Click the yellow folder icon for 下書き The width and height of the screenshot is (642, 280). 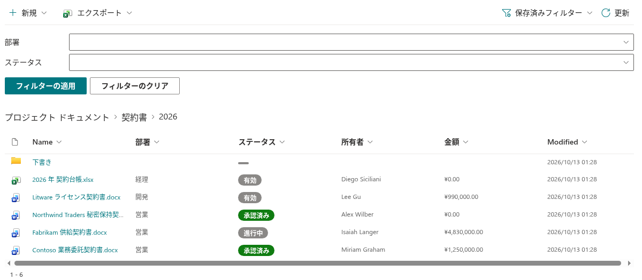coord(16,161)
